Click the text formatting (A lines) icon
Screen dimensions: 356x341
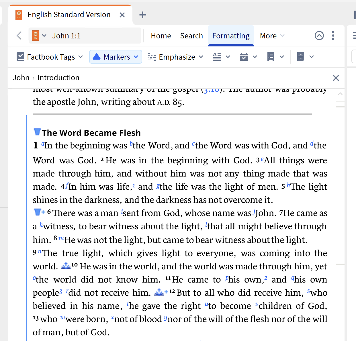217,57
